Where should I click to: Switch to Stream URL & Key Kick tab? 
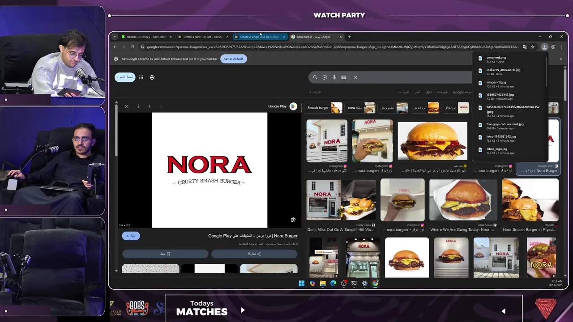[x=146, y=37]
